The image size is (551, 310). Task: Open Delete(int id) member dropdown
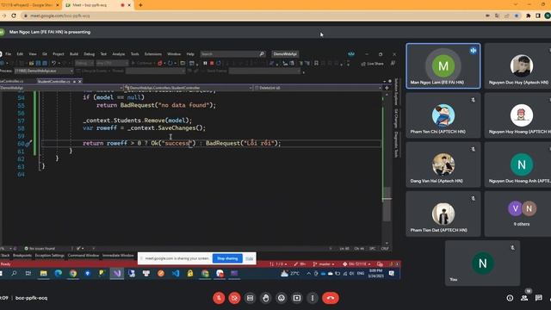pos(318,88)
